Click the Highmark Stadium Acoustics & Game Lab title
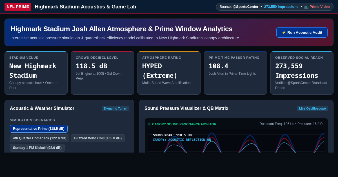 (x=85, y=7)
